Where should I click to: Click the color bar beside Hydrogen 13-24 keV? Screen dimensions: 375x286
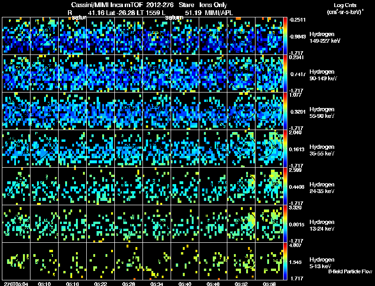(x=285, y=224)
